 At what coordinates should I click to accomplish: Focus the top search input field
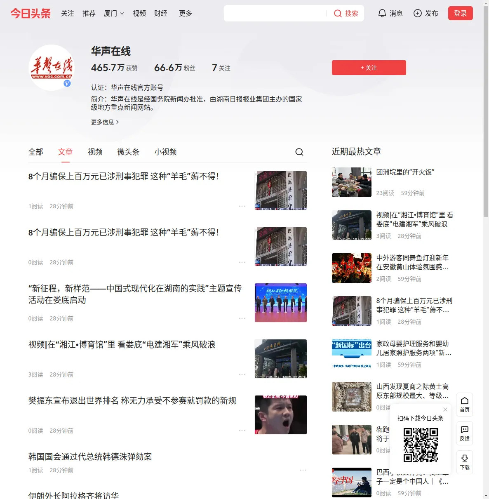(x=275, y=13)
